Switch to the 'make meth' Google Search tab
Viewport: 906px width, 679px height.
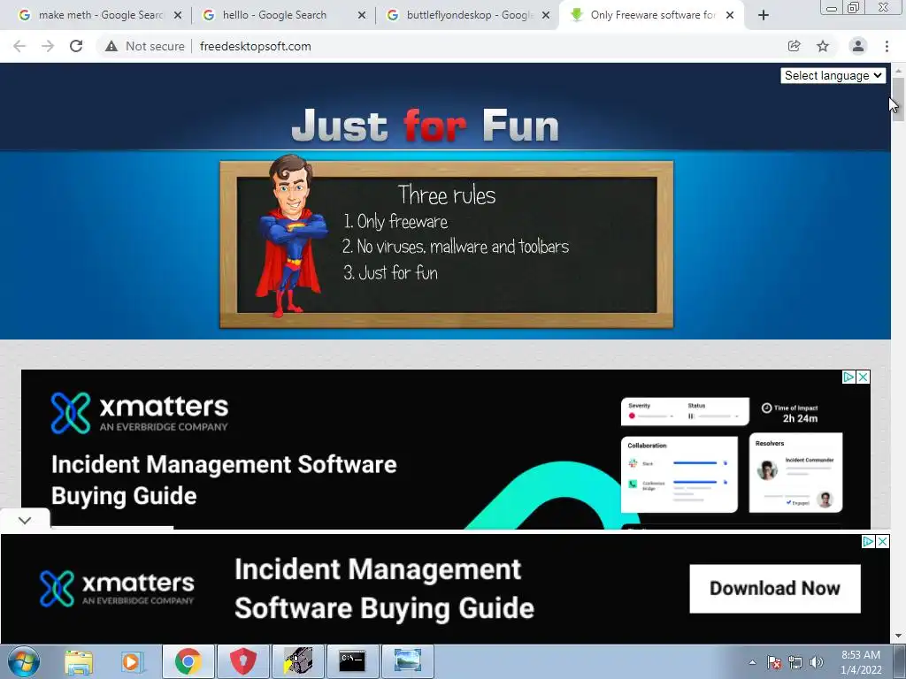click(92, 15)
